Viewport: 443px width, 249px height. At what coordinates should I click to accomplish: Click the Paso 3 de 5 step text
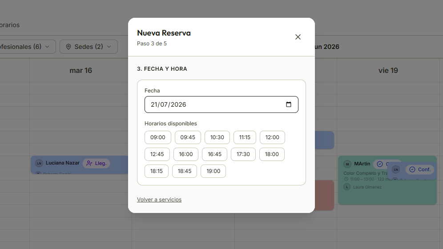click(152, 44)
